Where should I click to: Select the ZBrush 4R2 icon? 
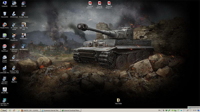4,90
